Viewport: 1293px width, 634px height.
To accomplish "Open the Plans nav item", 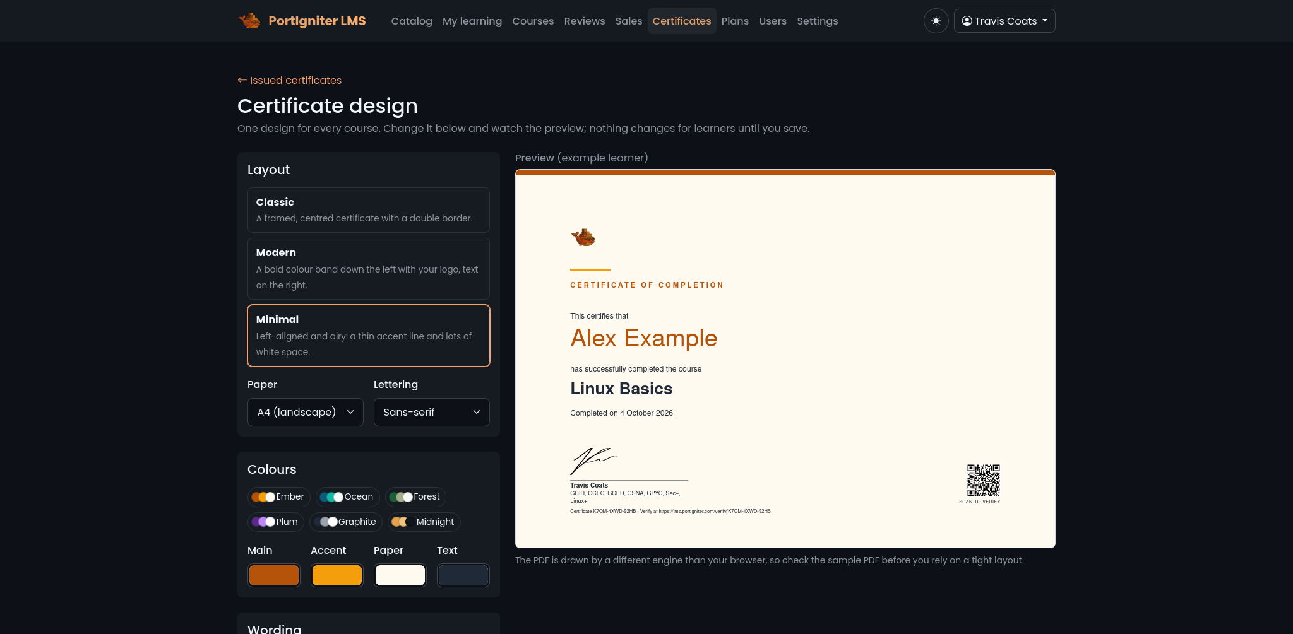I will click(x=735, y=21).
